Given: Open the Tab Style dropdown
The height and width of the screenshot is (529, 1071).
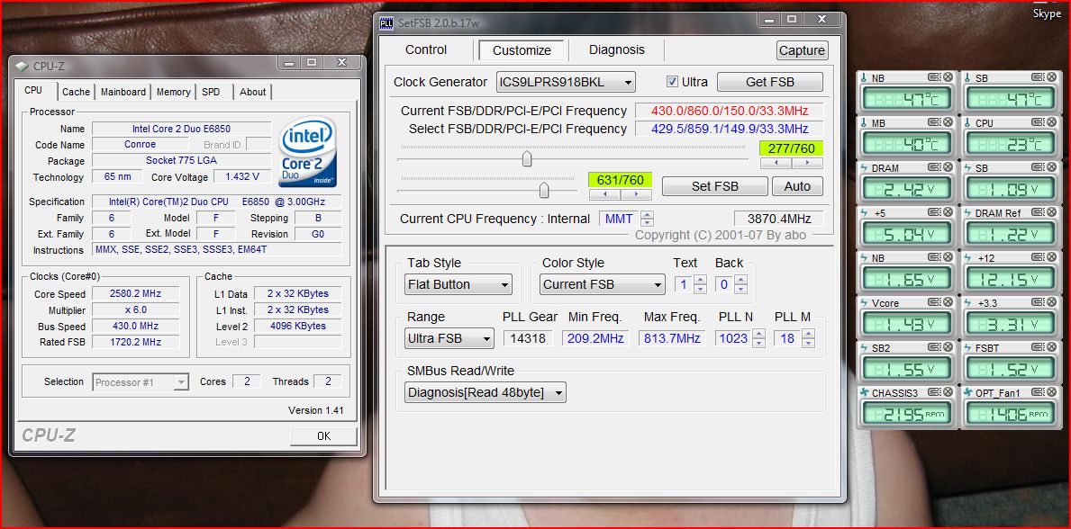Looking at the screenshot, I should [458, 284].
